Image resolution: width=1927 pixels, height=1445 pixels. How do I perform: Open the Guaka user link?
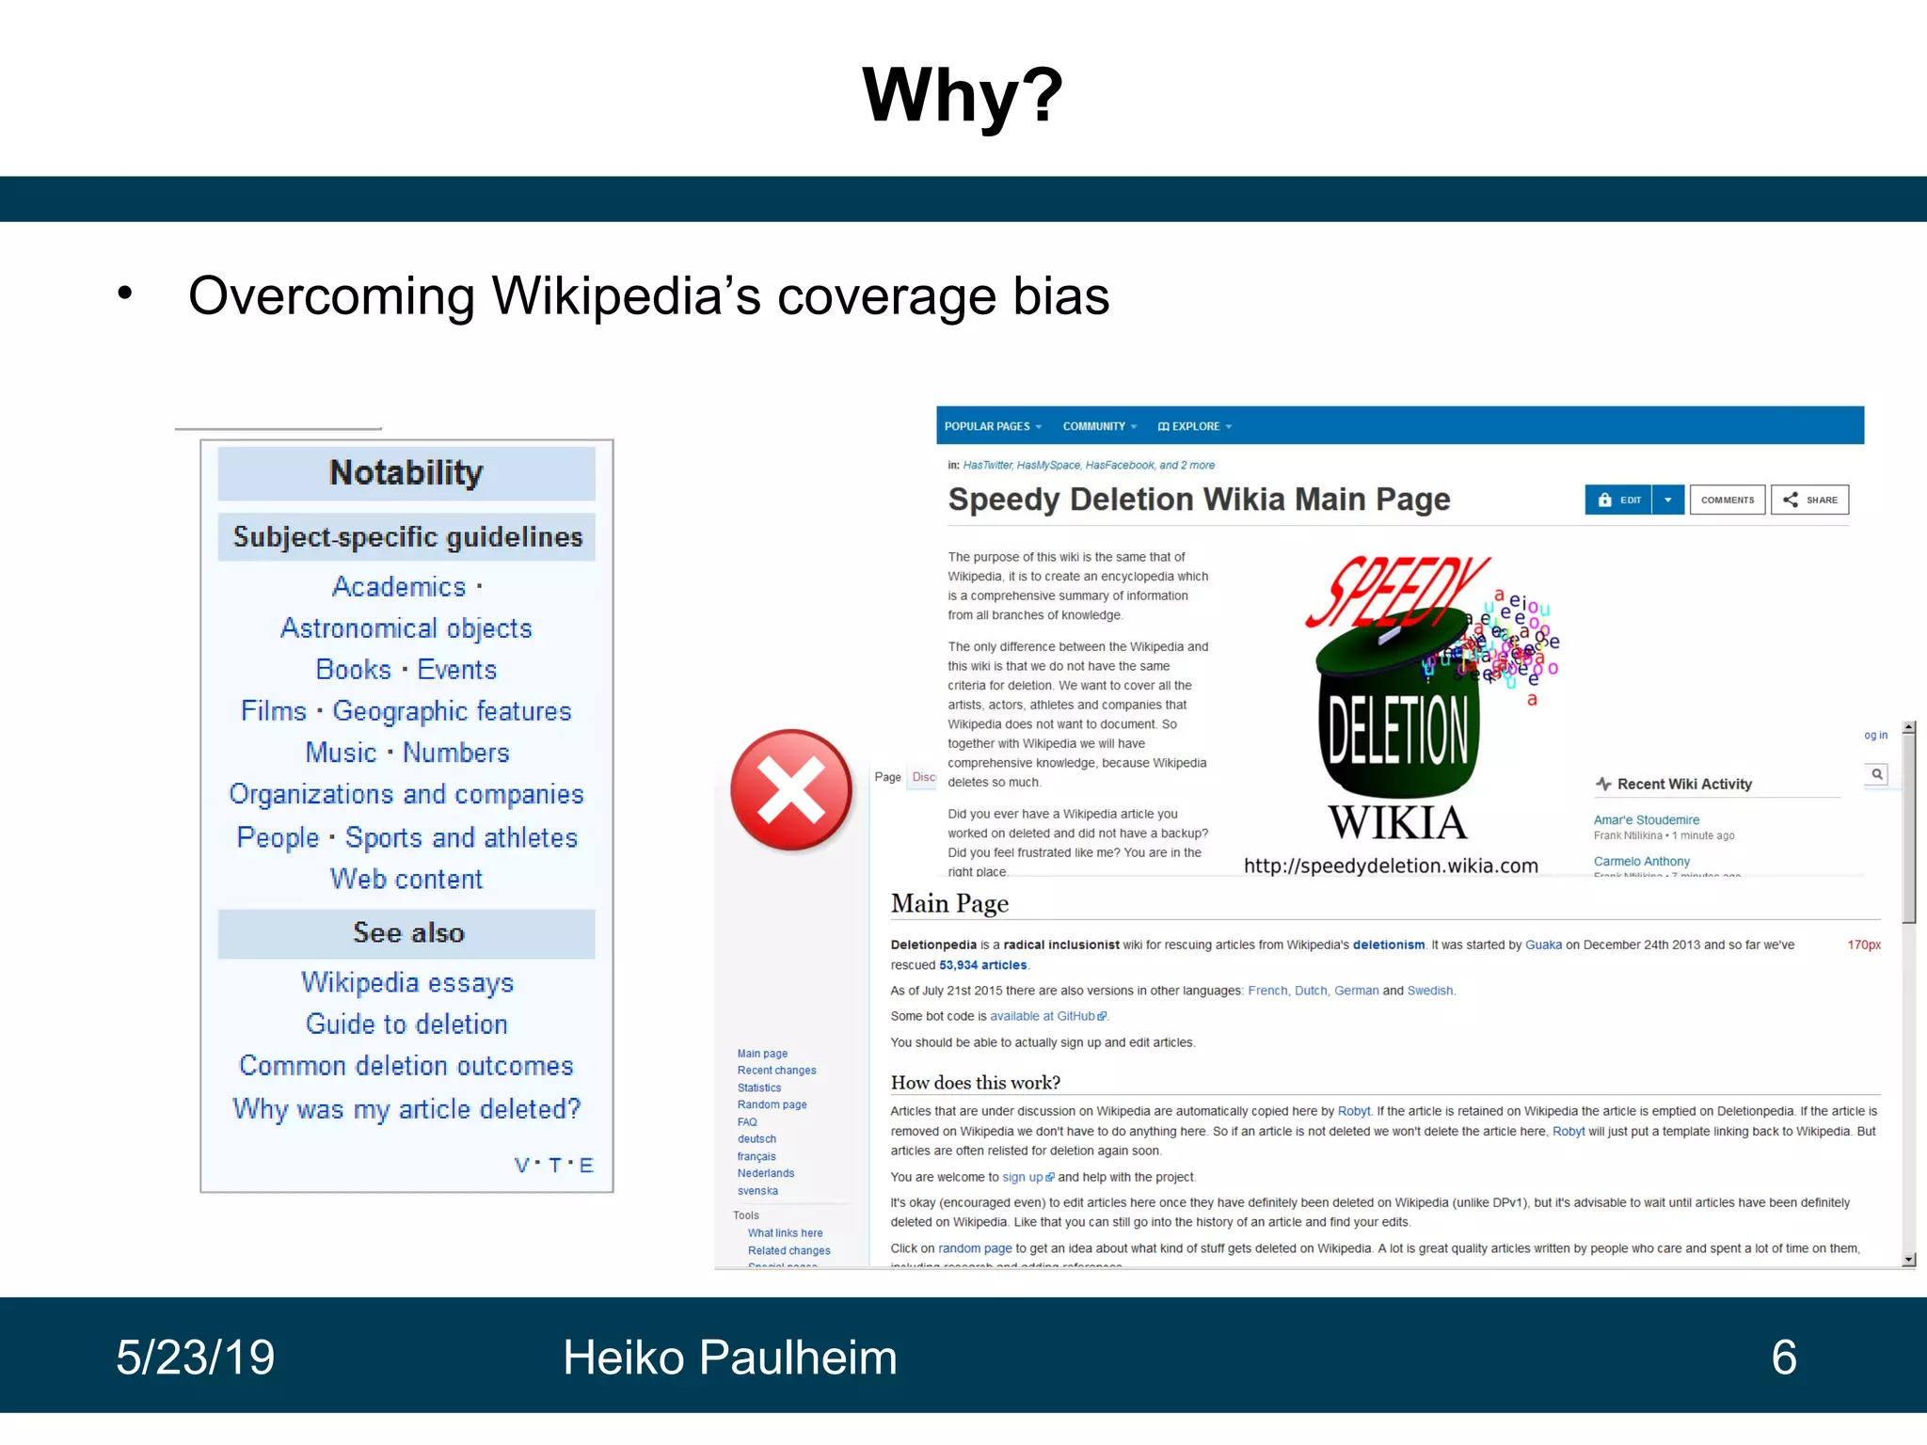1544,945
